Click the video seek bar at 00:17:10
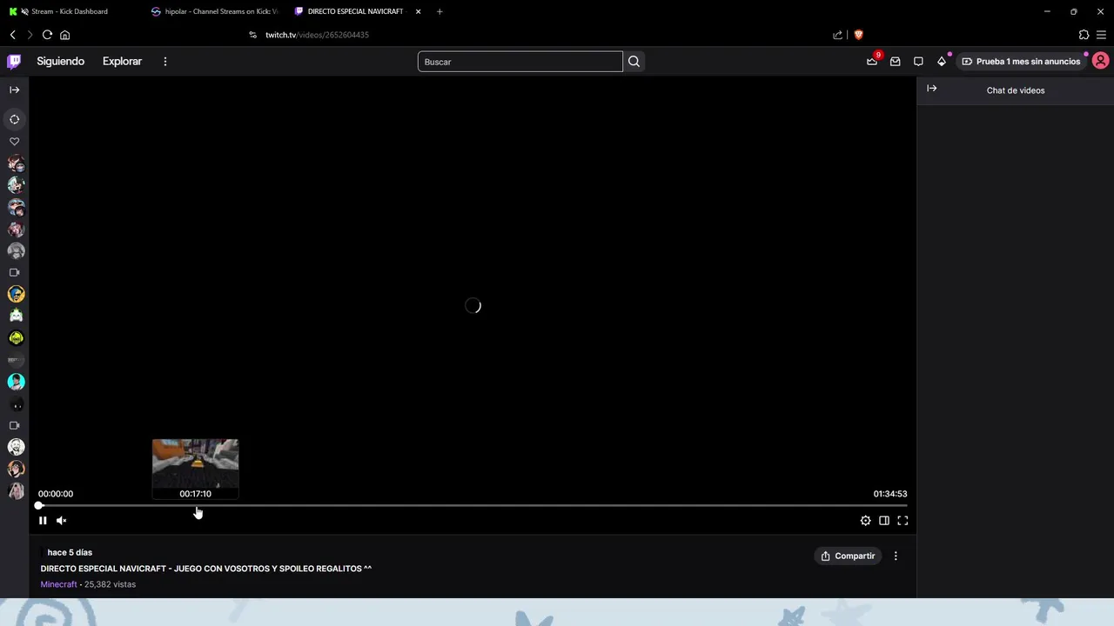 [195, 505]
